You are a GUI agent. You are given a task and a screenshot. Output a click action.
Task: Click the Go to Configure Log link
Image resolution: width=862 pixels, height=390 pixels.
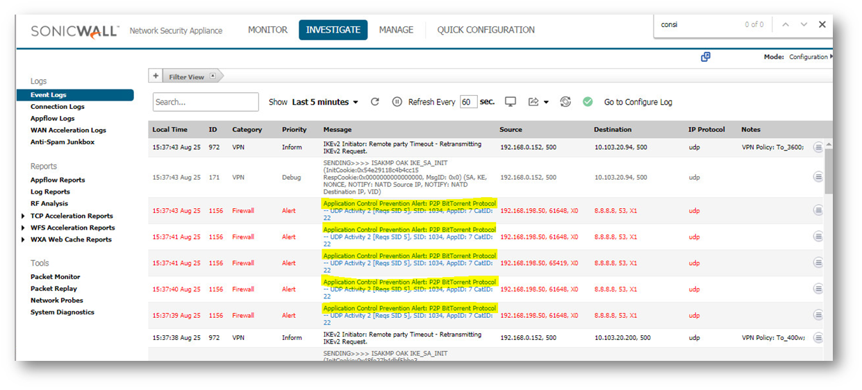[638, 102]
